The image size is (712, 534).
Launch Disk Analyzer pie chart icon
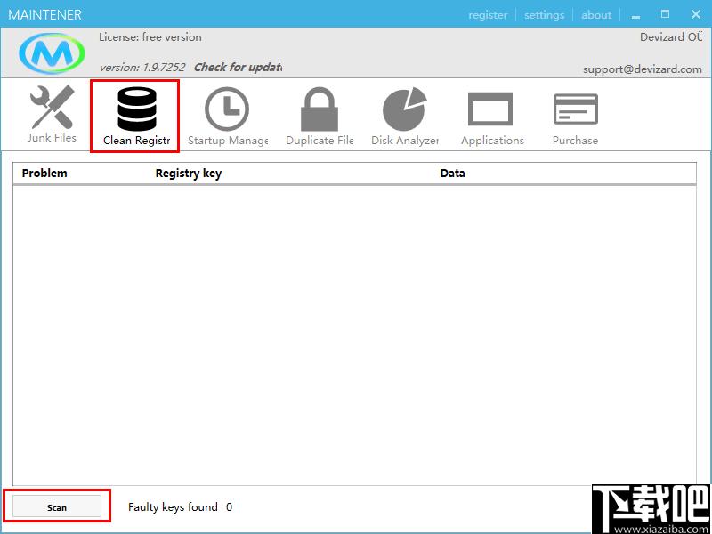405,109
